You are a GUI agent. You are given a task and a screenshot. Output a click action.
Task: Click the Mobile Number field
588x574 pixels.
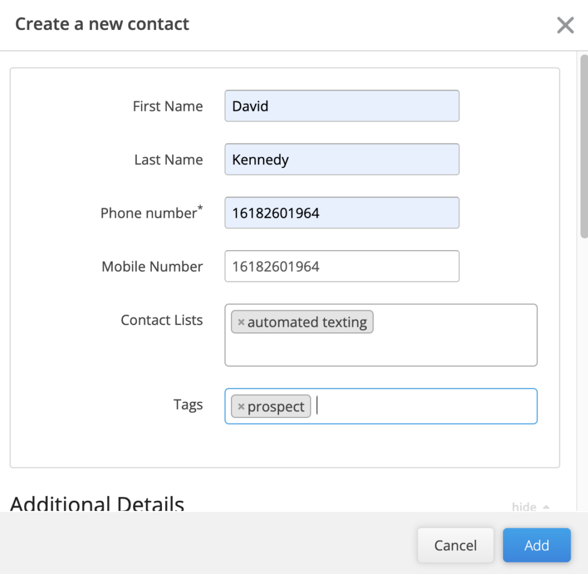tap(342, 266)
